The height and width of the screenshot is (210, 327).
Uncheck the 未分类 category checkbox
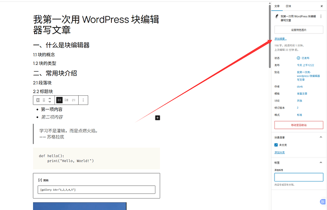(276, 145)
